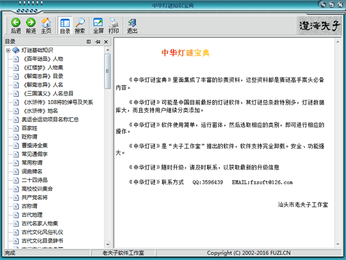Click the EMAIL:fzsoft@126.com text
346x260 pixels.
tap(262, 183)
